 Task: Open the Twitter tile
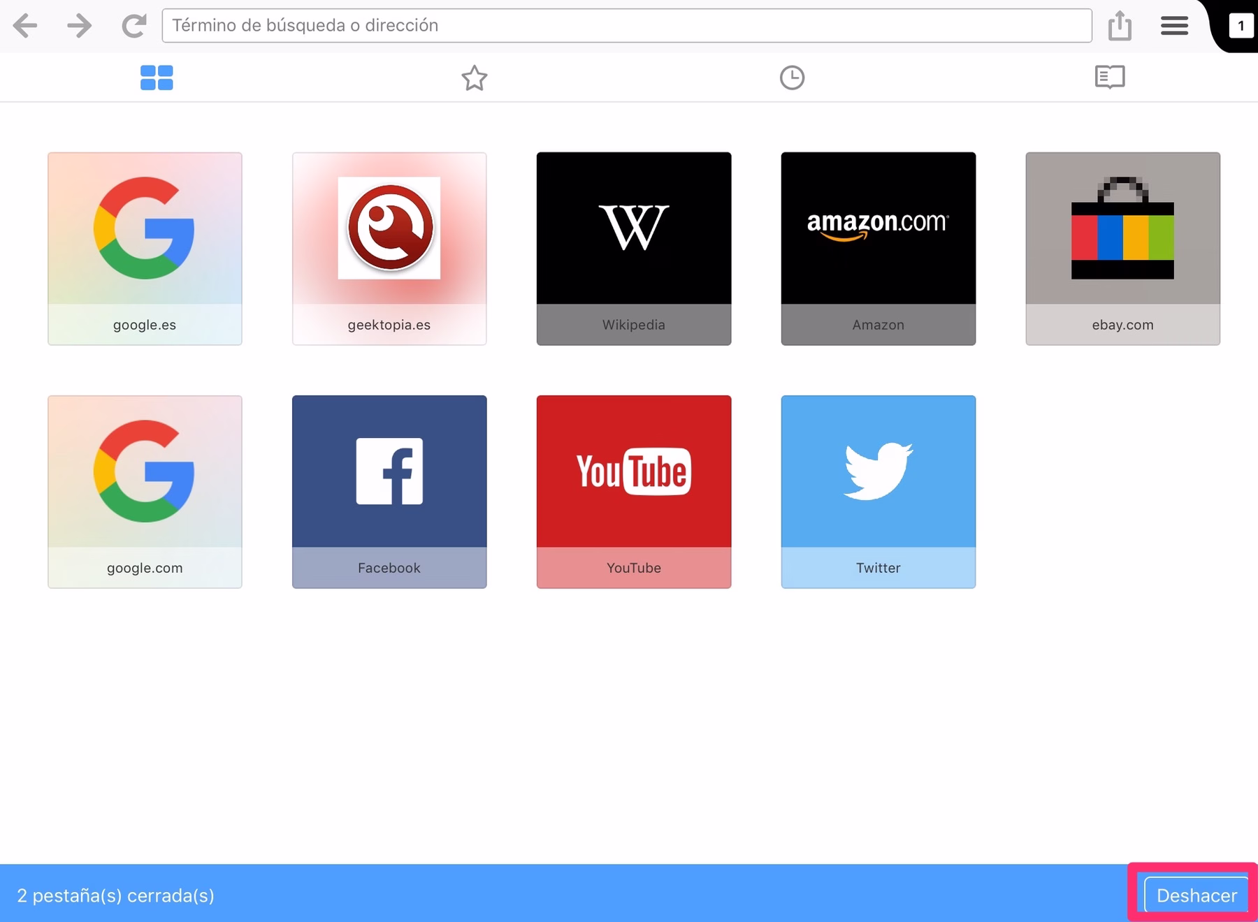coord(879,492)
